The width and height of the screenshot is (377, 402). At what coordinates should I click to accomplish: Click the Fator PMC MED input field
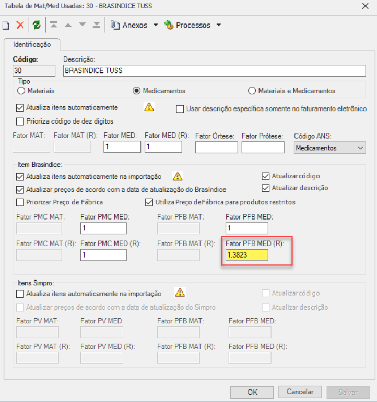(x=103, y=228)
